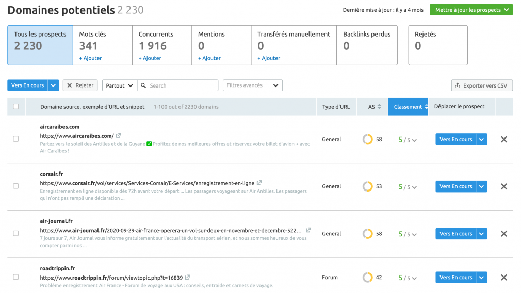Open external link icon for air-journal.fr URL
This screenshot has height=293, width=521.
tap(308, 230)
